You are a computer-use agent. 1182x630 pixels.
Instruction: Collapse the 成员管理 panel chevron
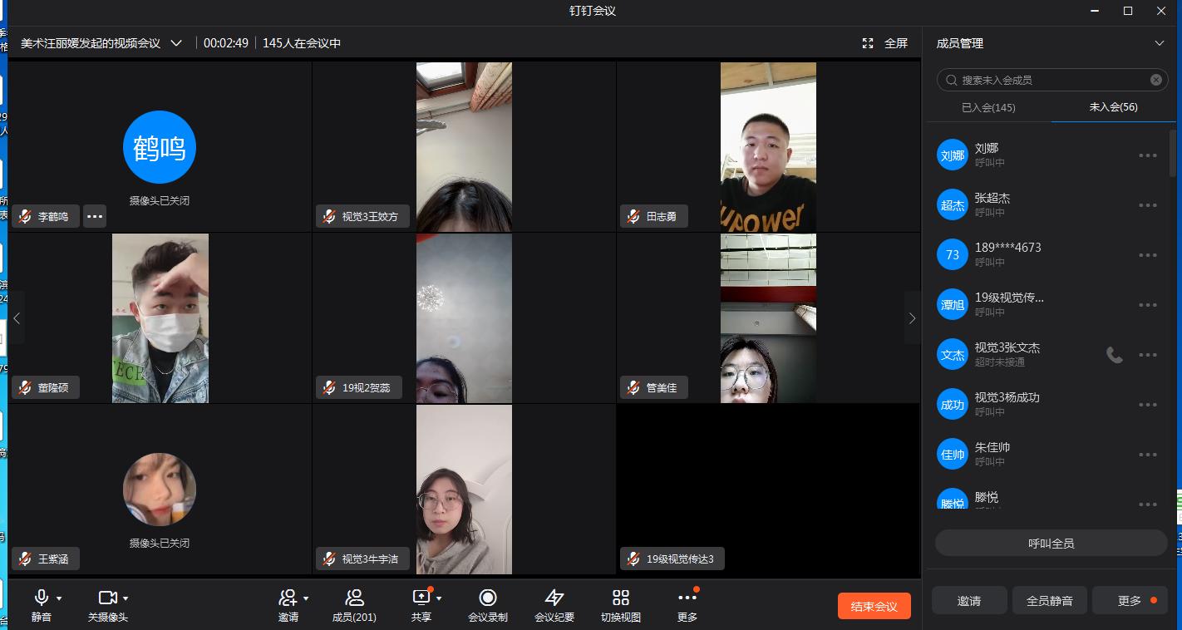pyautogui.click(x=1160, y=43)
